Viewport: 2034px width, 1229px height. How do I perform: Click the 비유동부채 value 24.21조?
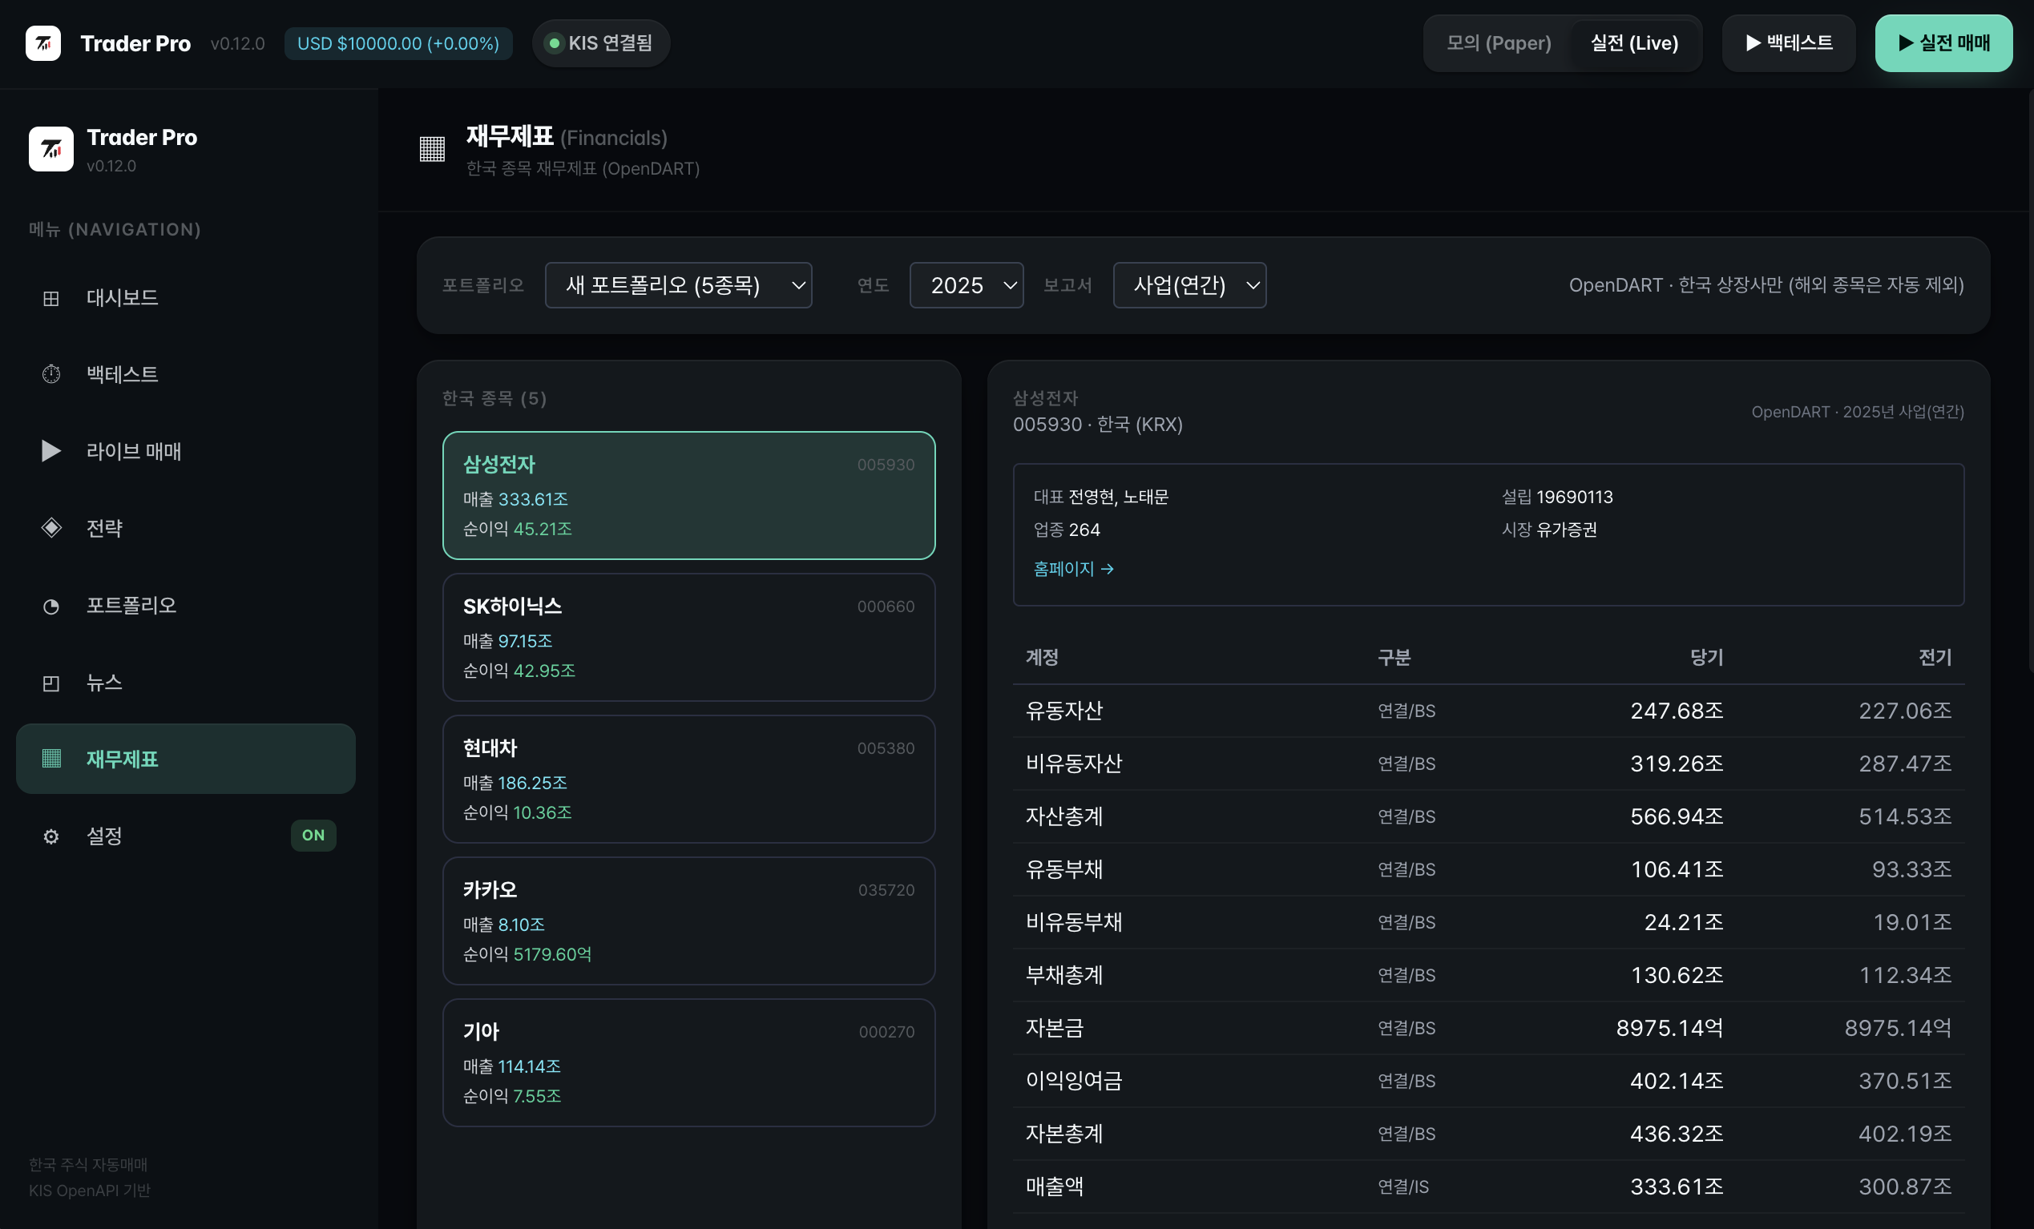(x=1683, y=922)
